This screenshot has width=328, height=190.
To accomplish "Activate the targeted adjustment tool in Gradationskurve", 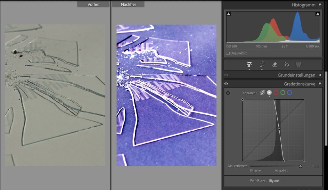I will [x=228, y=93].
